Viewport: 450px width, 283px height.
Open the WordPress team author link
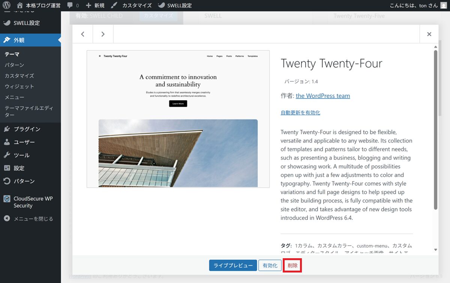pos(322,96)
